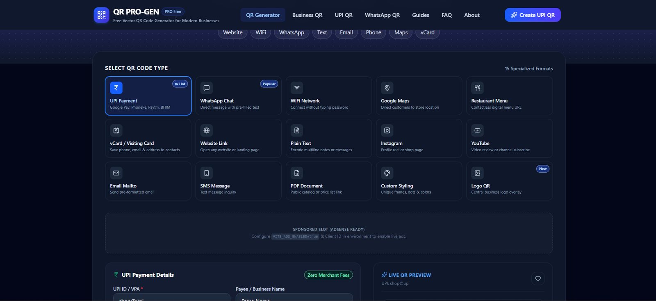Click the Plain Text document icon

point(297,130)
